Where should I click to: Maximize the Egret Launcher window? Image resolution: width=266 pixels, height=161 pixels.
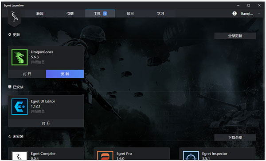click(249, 5)
